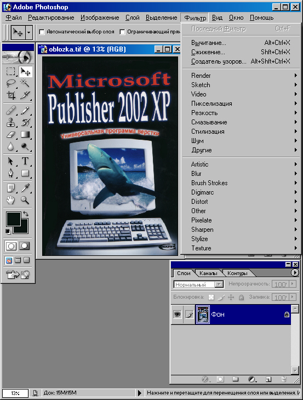
Task: Open the Layers palette flyout menu arrow
Action: (x=295, y=273)
